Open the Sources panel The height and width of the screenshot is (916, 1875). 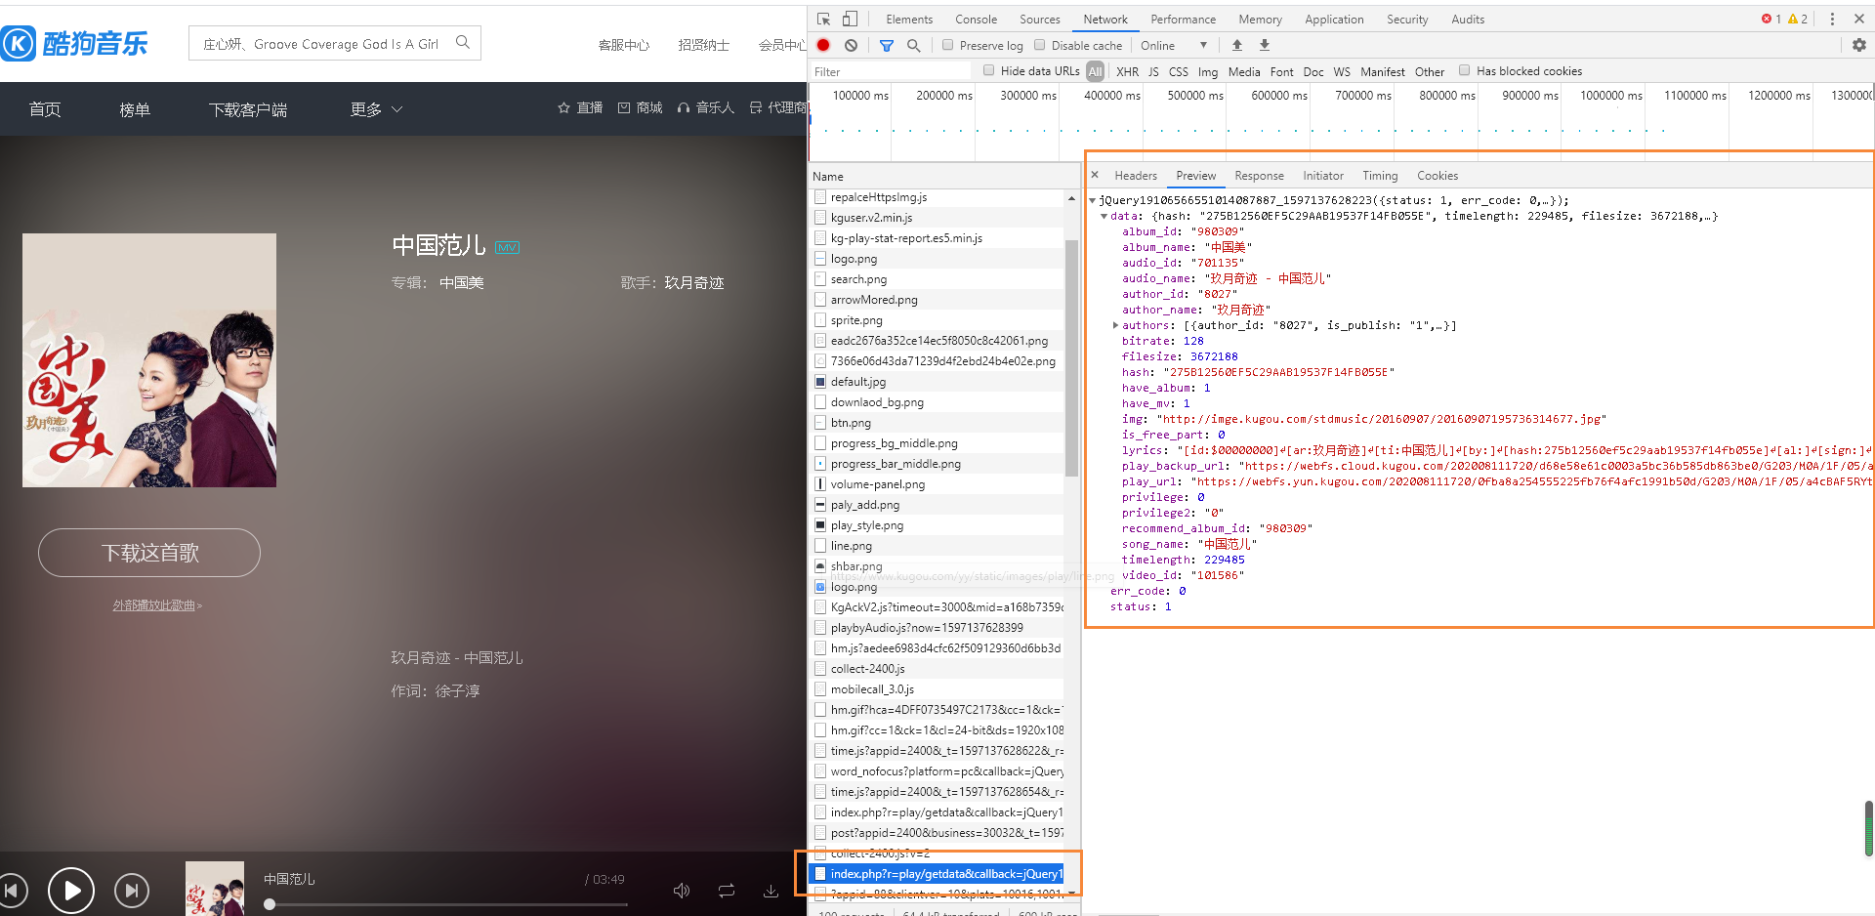tap(1039, 19)
